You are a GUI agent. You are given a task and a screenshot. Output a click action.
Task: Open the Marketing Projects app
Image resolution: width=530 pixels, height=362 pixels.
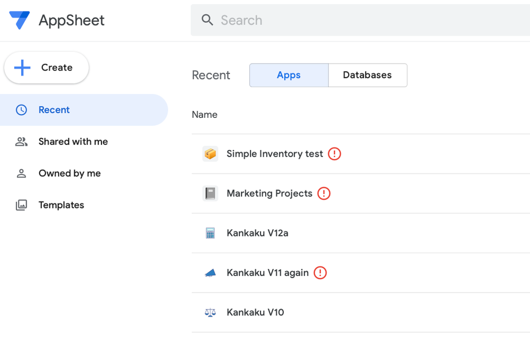(x=270, y=194)
